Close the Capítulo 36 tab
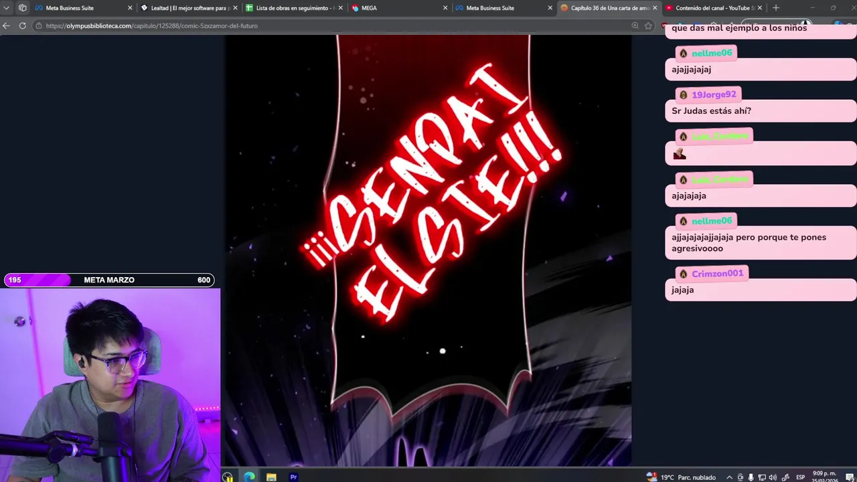 (x=655, y=8)
